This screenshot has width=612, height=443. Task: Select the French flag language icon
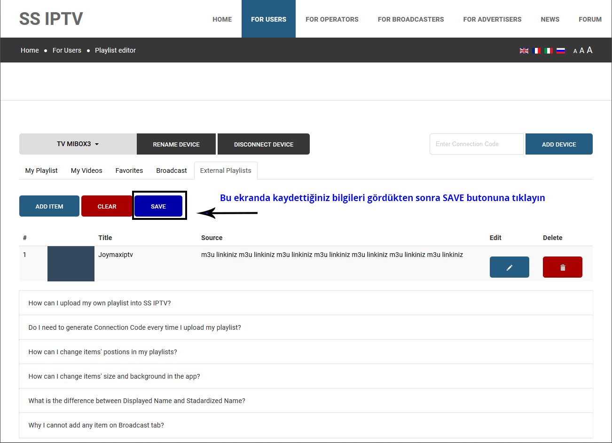[536, 51]
